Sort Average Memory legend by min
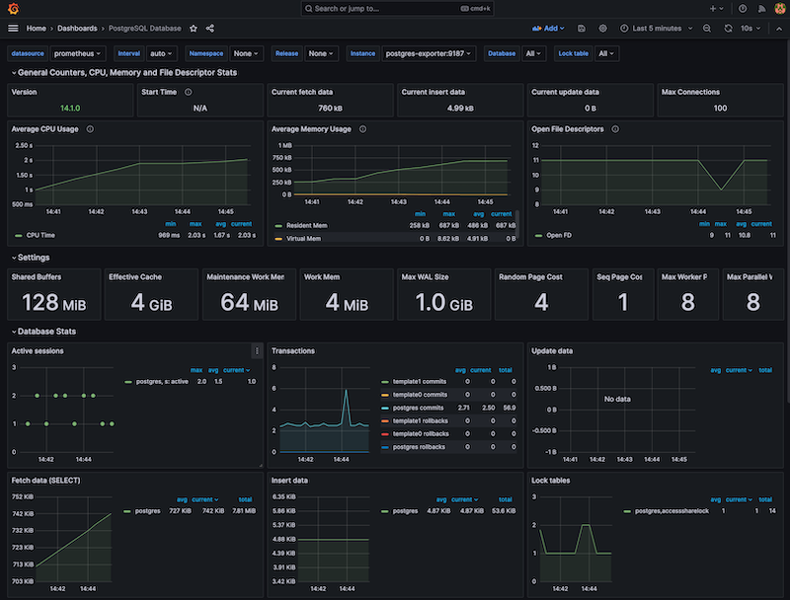Screen dimensions: 790x600 tap(421, 214)
